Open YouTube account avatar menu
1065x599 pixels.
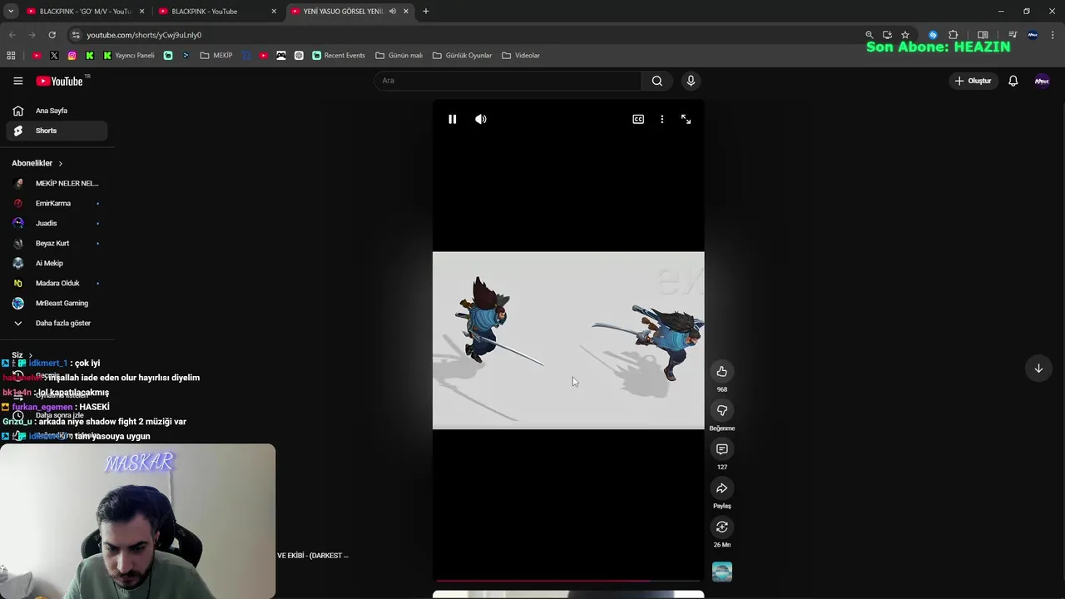click(x=1042, y=81)
